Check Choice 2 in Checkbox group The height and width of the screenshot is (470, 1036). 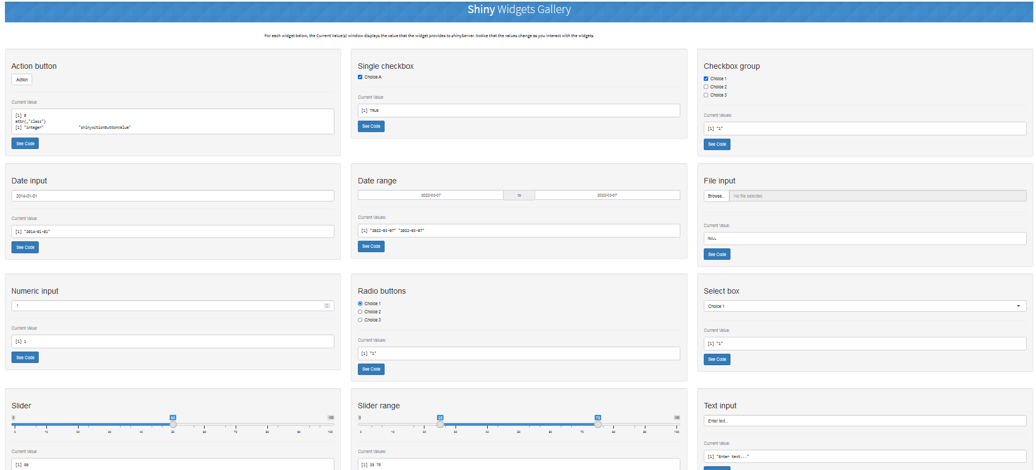[x=706, y=87]
